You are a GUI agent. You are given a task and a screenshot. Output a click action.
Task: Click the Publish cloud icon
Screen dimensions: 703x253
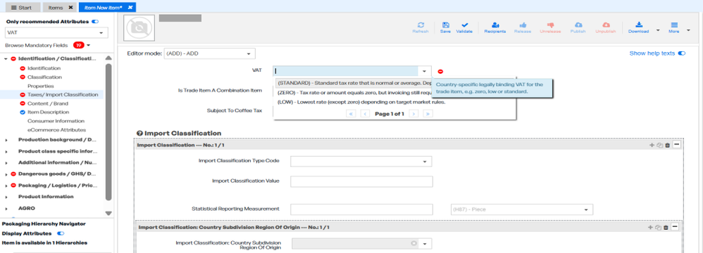pos(578,25)
